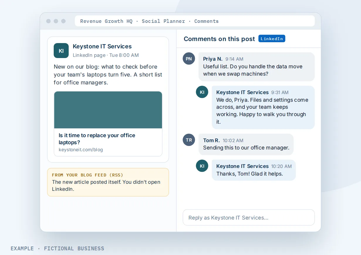The image size is (361, 255).
Task: Click the post body text 'New on our blog'
Action: 108,74
